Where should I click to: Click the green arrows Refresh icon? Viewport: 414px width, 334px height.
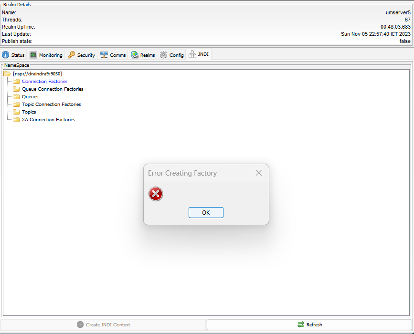click(x=301, y=324)
